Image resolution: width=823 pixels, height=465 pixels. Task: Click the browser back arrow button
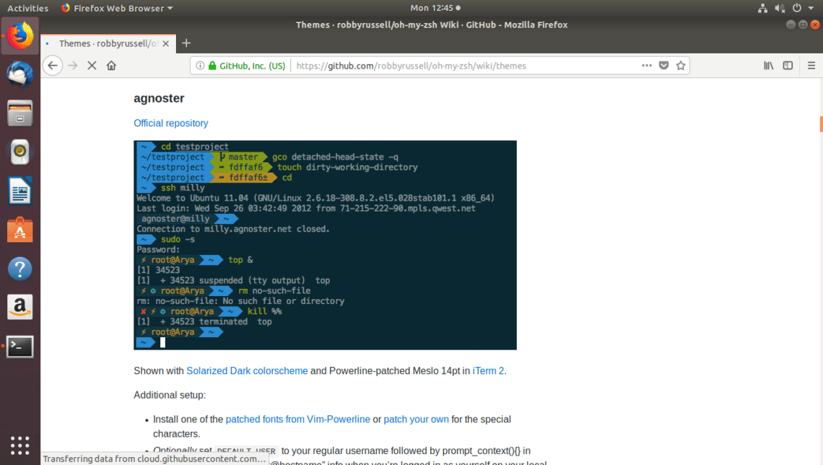click(x=52, y=66)
